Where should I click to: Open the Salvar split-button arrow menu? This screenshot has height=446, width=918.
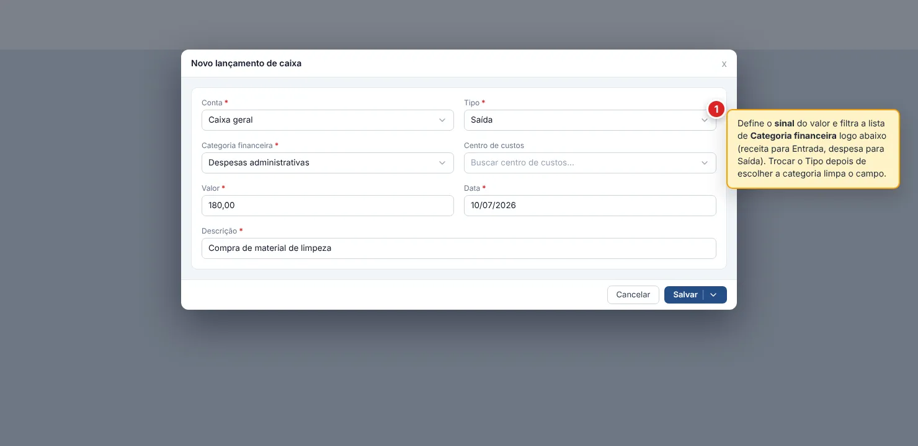[713, 295]
